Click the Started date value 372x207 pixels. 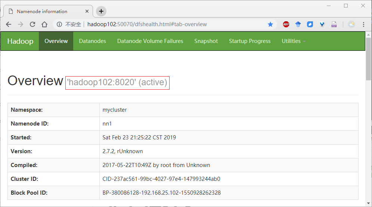[139, 138]
